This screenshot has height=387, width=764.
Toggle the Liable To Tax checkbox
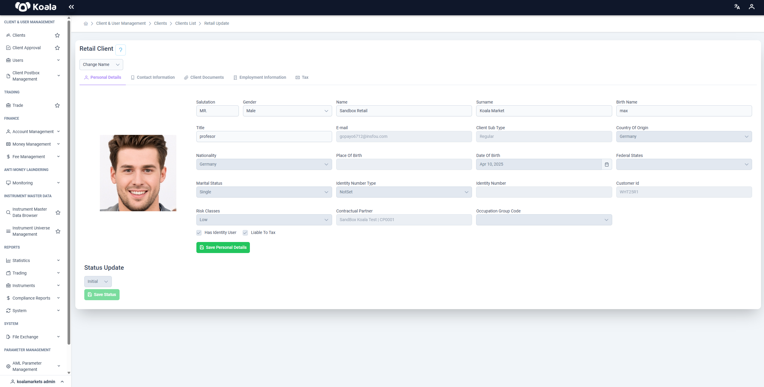point(245,233)
